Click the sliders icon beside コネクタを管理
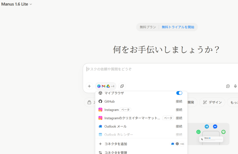 point(100,153)
